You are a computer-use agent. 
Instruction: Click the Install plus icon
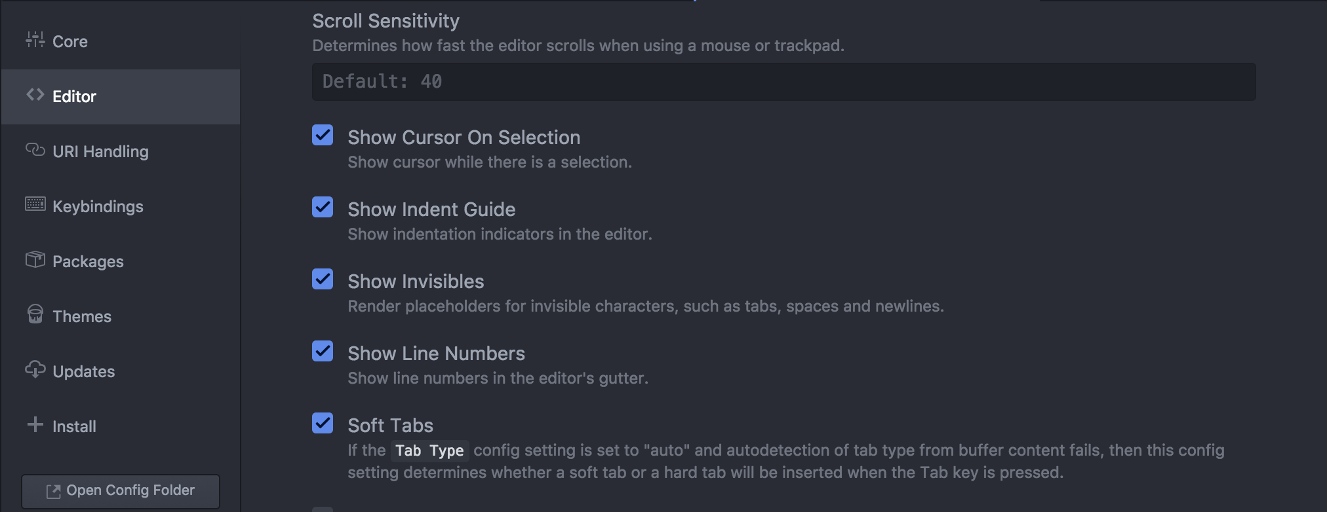click(35, 424)
